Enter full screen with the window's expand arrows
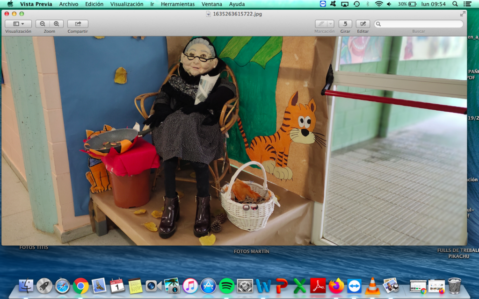This screenshot has width=479, height=299. point(463,14)
